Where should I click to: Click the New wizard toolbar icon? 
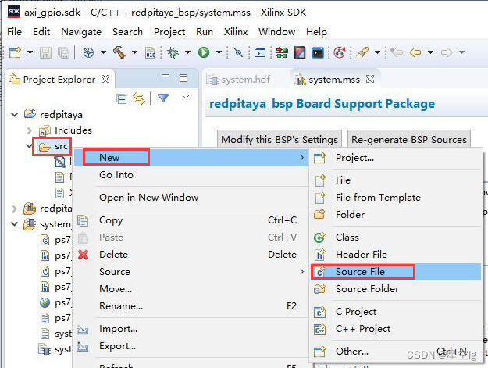pyautogui.click(x=15, y=52)
